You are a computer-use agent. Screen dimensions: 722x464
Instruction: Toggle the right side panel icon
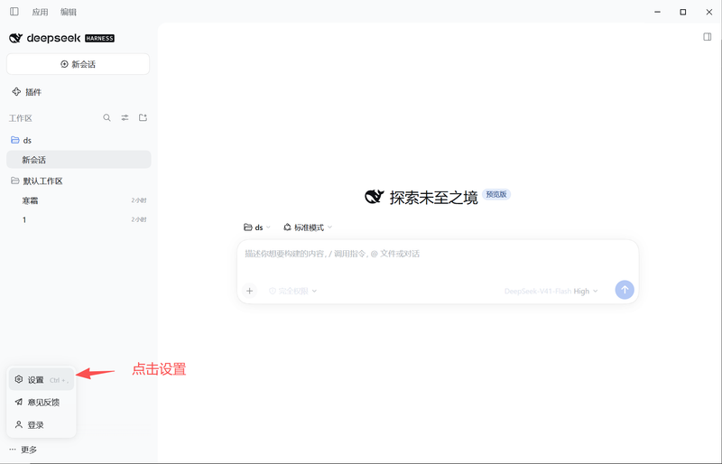[x=708, y=37]
